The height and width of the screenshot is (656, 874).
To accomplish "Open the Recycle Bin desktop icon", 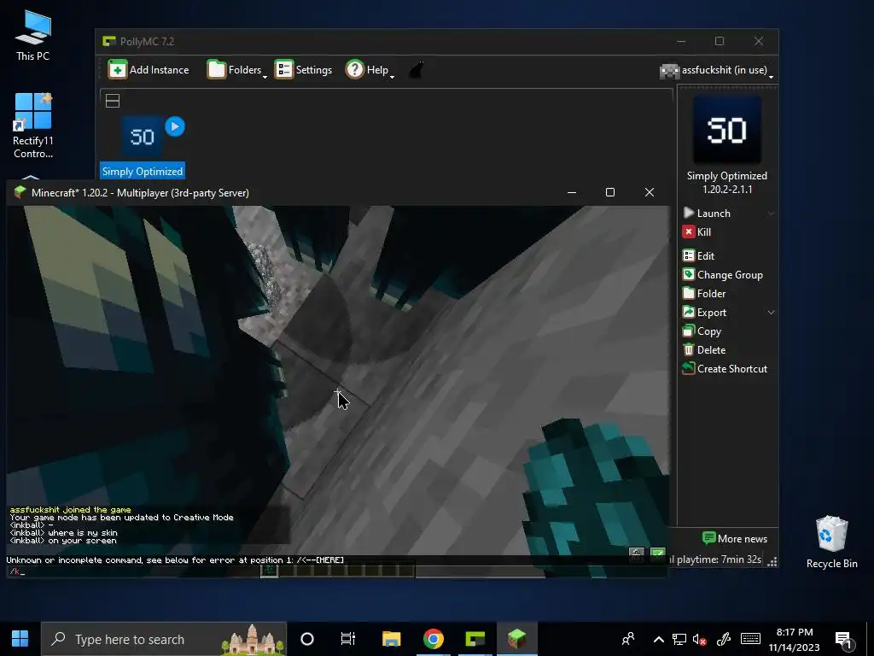I will point(831,542).
